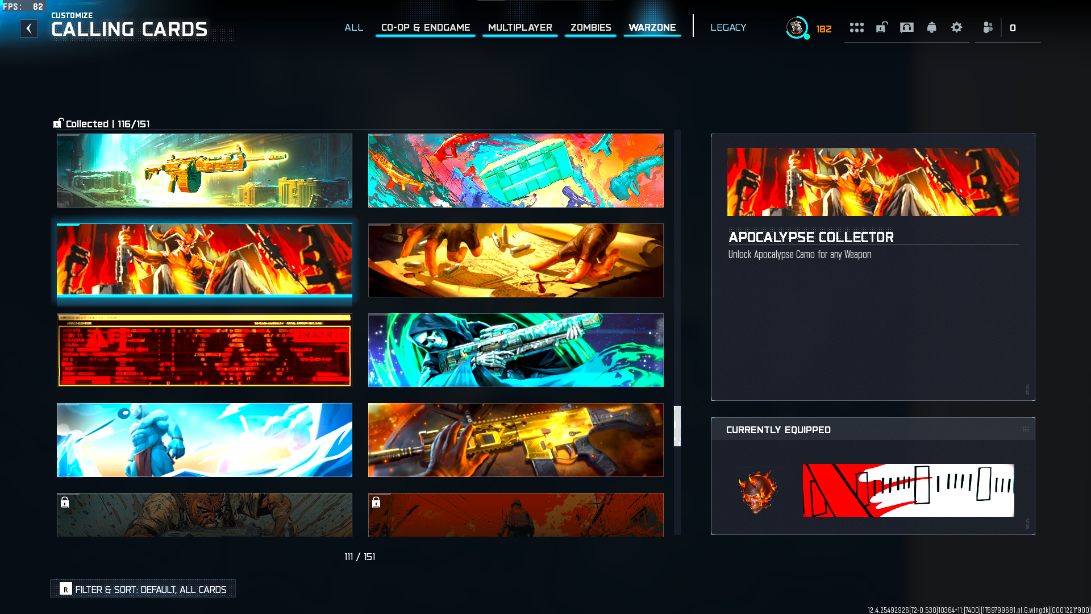Open the LEGACY tab
Image resolution: width=1091 pixels, height=614 pixels.
coord(728,27)
